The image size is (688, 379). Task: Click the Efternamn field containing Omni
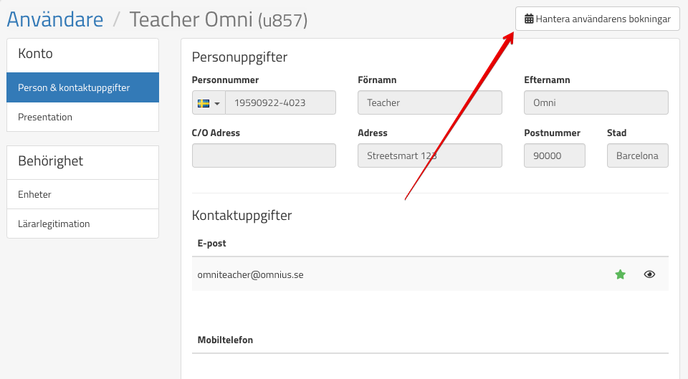(596, 103)
